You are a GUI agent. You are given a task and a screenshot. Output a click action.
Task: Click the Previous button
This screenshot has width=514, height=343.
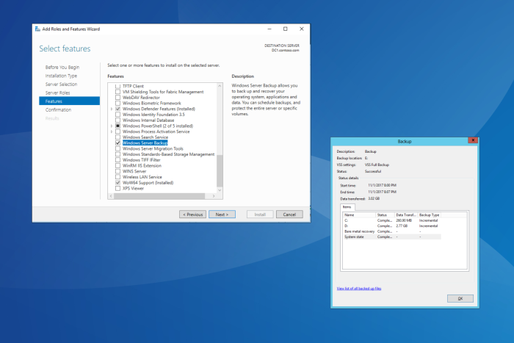click(192, 214)
